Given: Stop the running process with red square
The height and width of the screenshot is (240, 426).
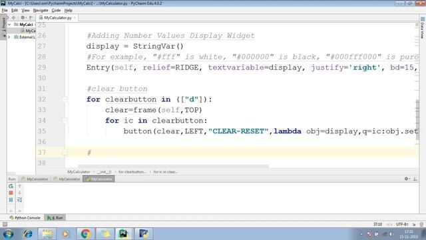Looking at the screenshot, I should (x=11, y=193).
